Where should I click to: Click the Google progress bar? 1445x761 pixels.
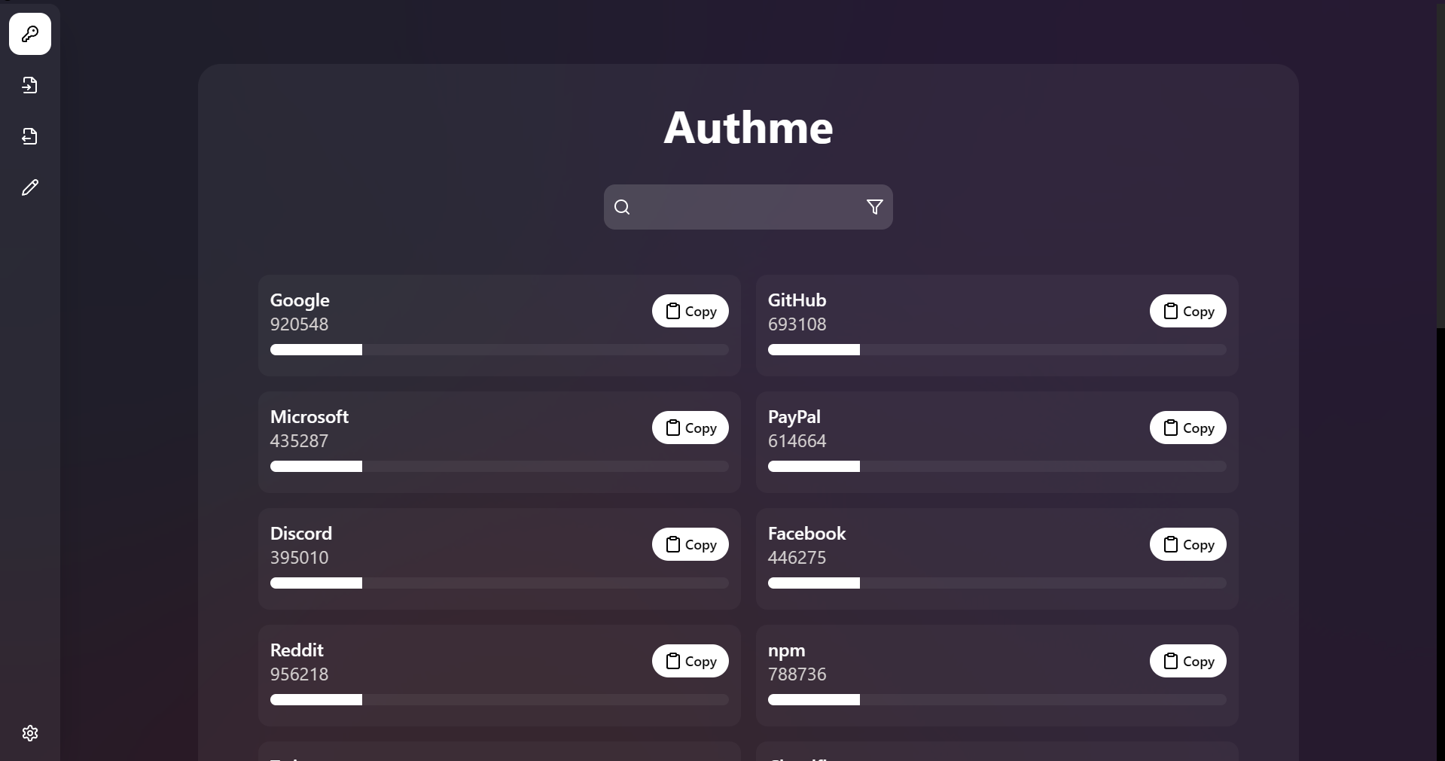point(499,350)
